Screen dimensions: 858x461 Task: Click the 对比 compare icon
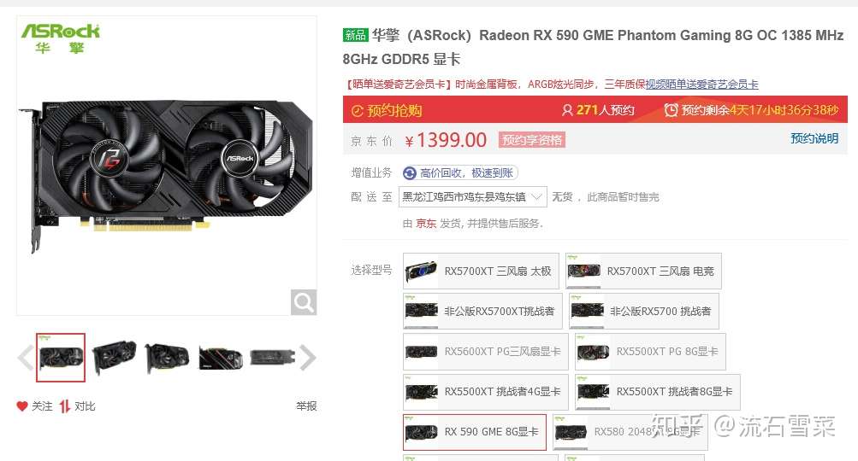[64, 406]
